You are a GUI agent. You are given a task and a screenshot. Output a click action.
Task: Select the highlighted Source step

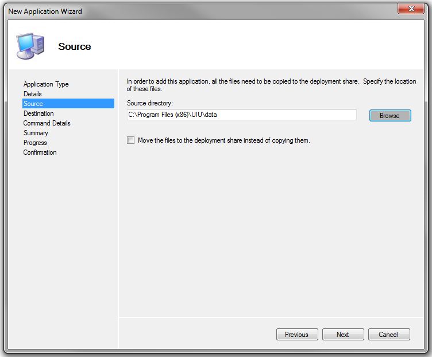(33, 104)
